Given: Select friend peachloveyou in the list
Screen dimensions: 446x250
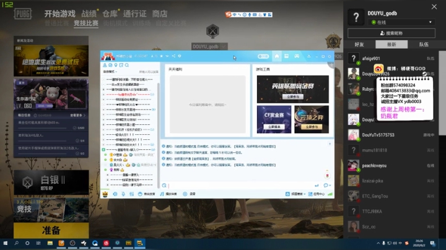Looking at the screenshot, I should click(x=391, y=166).
